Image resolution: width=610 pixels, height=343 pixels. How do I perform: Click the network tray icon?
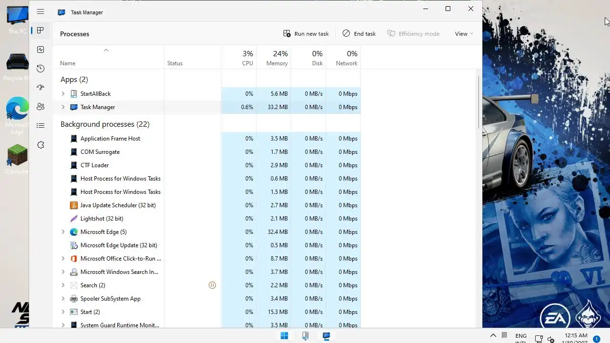(539, 340)
